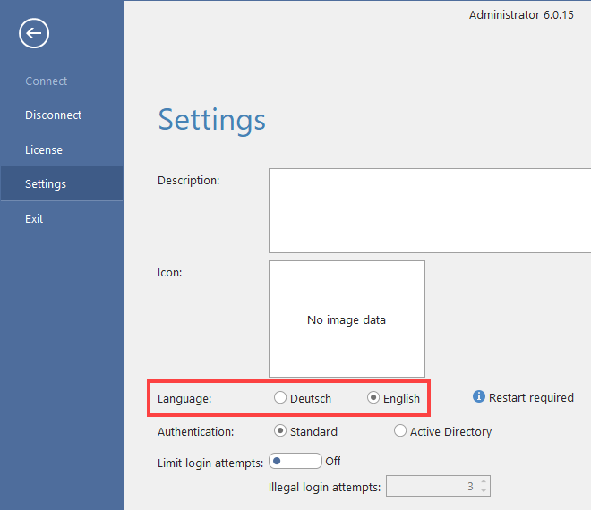Click the Settings page heading
591x510 pixels.
click(x=211, y=120)
